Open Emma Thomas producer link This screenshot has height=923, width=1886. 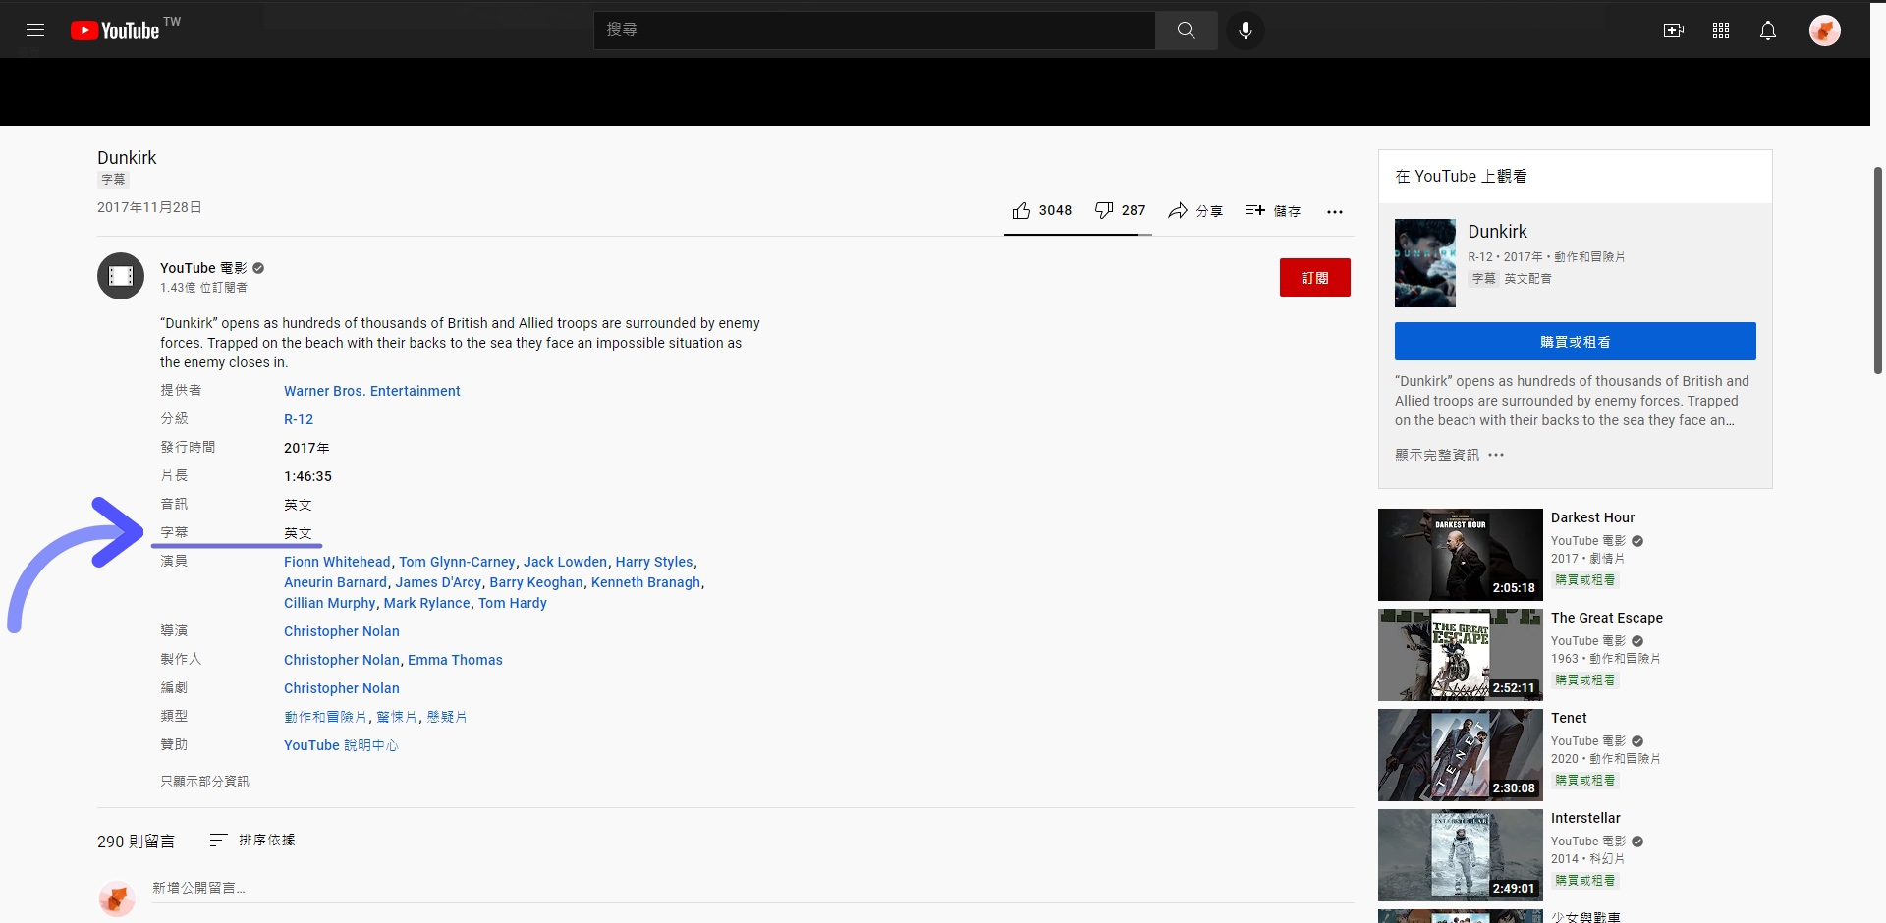pos(455,660)
